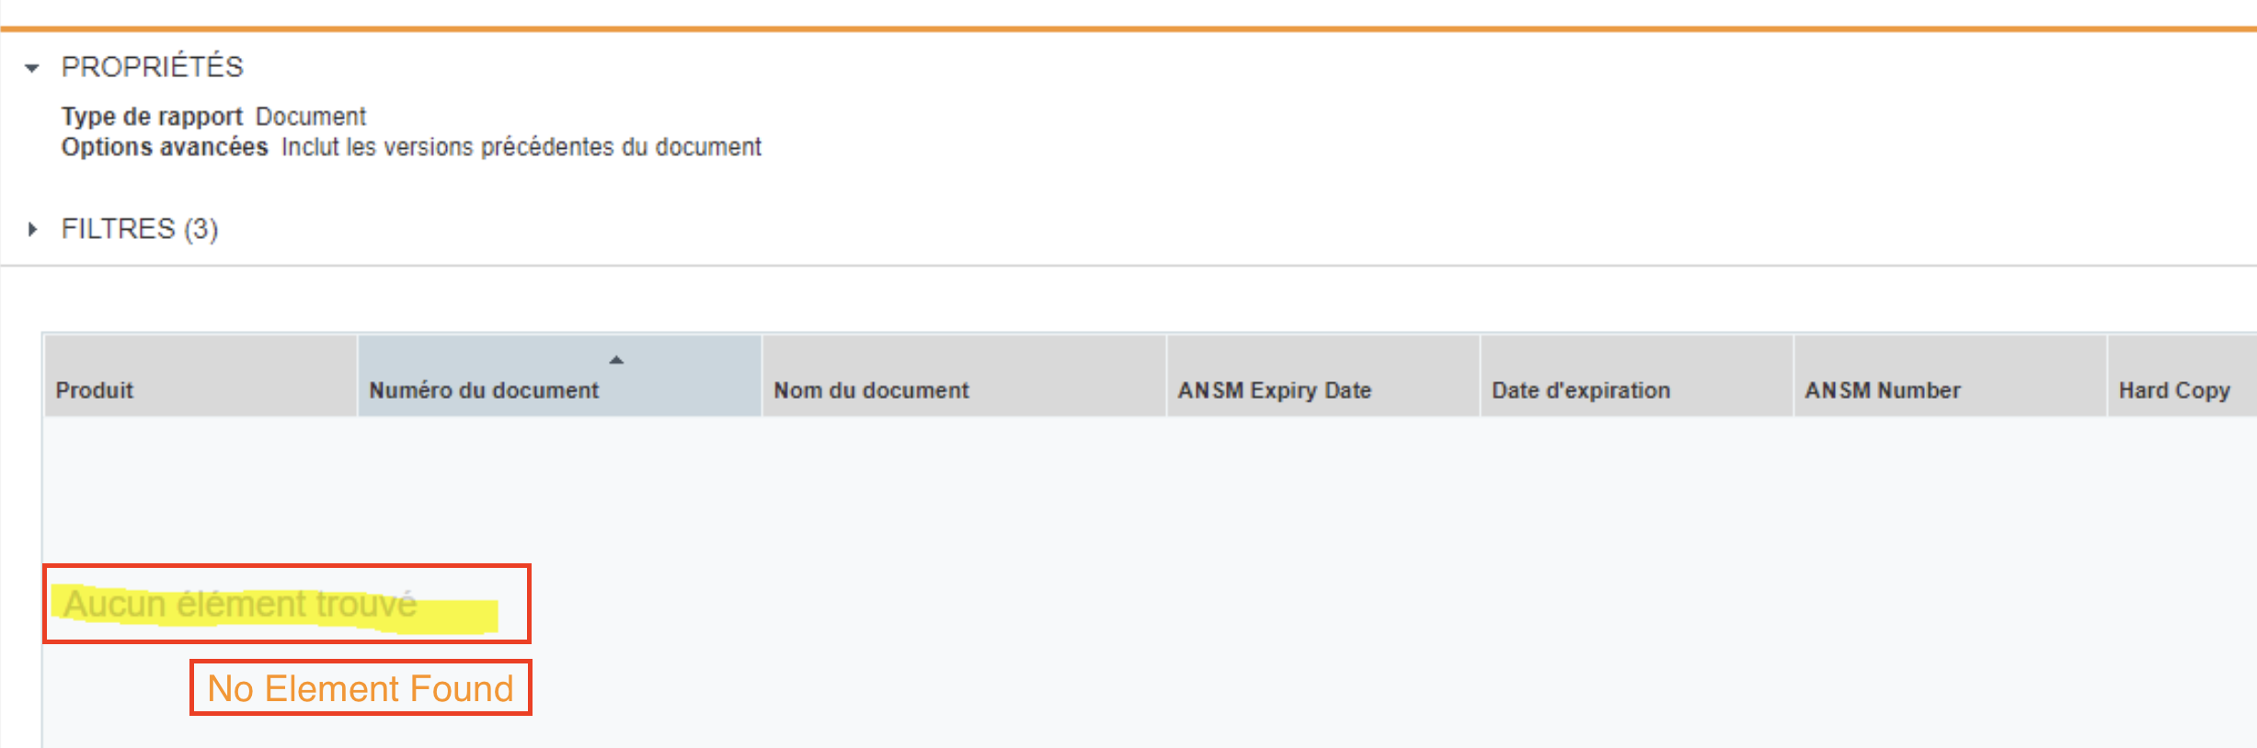The image size is (2257, 748).
Task: Sort by Nom du document column
Action: (x=871, y=391)
